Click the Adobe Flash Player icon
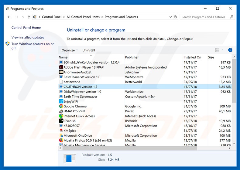Image resolution: width=240 pixels, height=170 pixels. click(x=61, y=67)
